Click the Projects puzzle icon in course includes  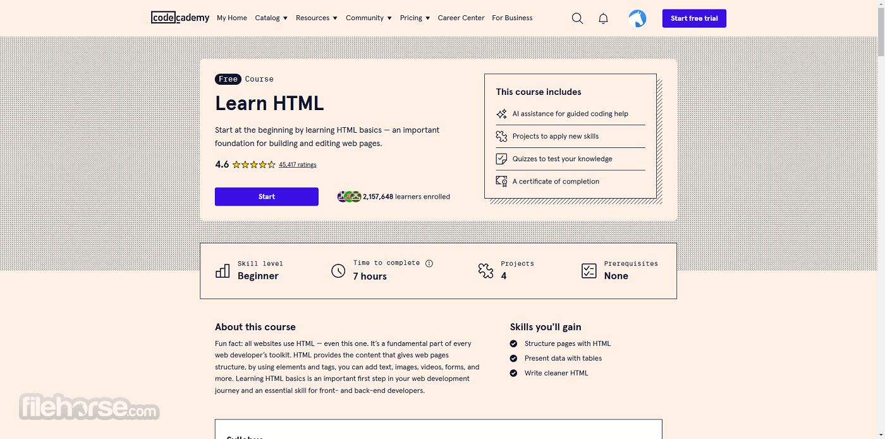[x=501, y=136]
